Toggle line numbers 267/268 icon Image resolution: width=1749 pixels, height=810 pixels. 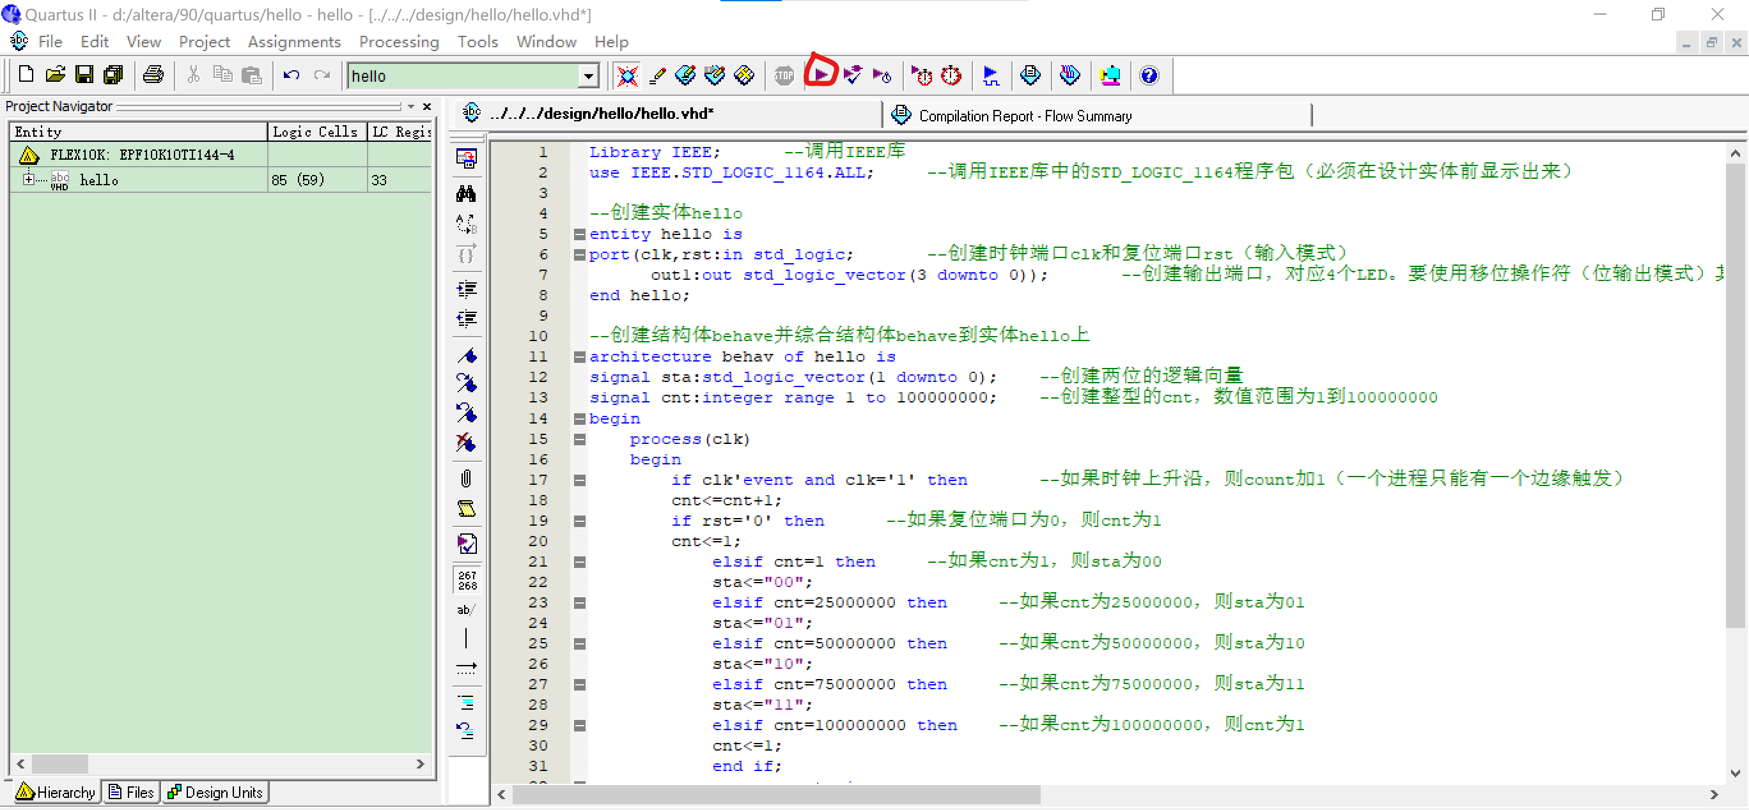(467, 580)
